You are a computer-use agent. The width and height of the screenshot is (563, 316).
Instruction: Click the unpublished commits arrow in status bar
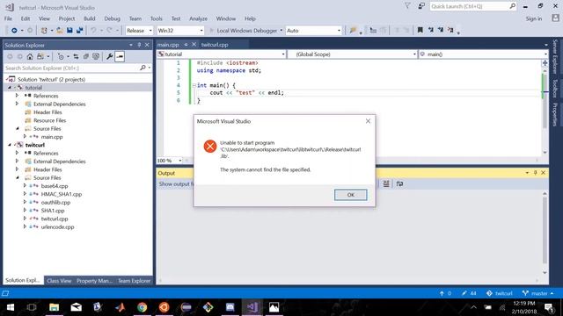point(442,293)
